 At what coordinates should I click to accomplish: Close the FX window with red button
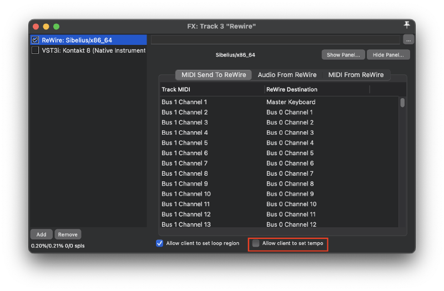click(36, 27)
